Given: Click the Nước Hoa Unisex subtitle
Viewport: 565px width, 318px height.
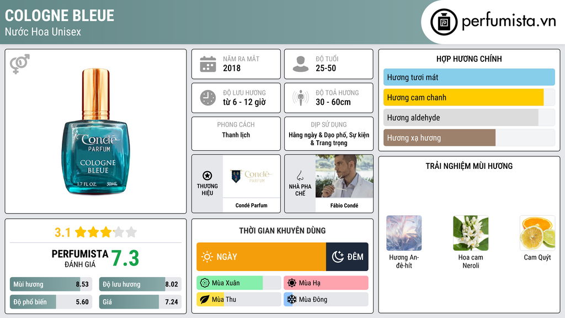Looking at the screenshot, I should tap(43, 31).
